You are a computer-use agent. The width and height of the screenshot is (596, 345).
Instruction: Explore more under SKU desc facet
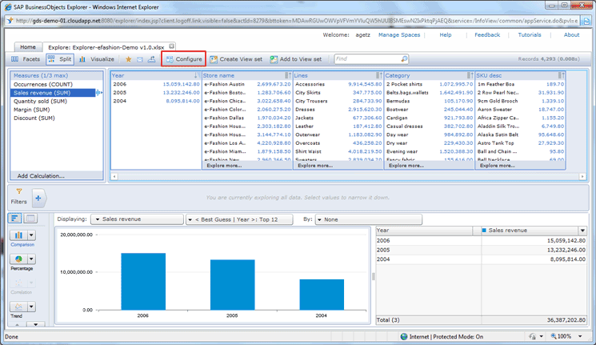click(497, 166)
